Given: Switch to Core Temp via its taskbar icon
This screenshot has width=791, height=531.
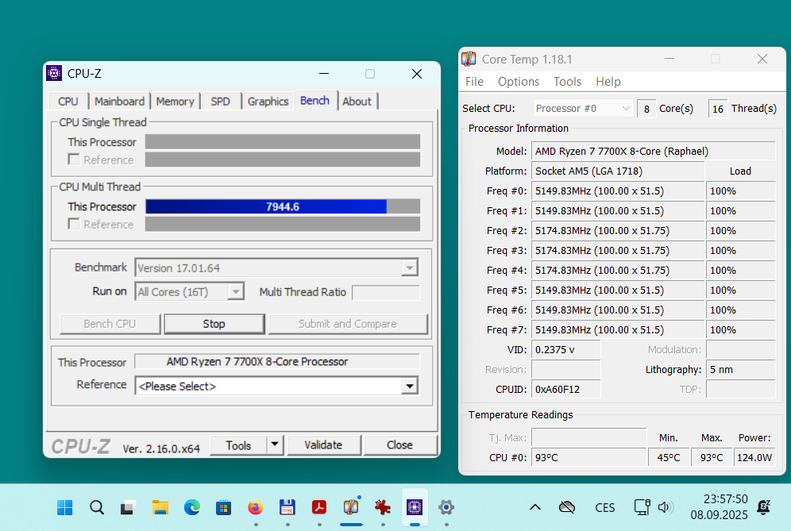Looking at the screenshot, I should click(350, 507).
